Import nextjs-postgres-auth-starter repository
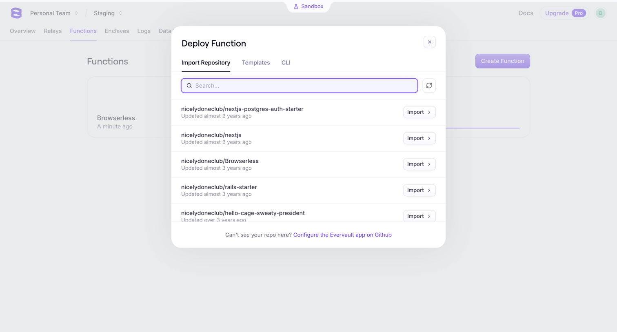 [x=419, y=112]
